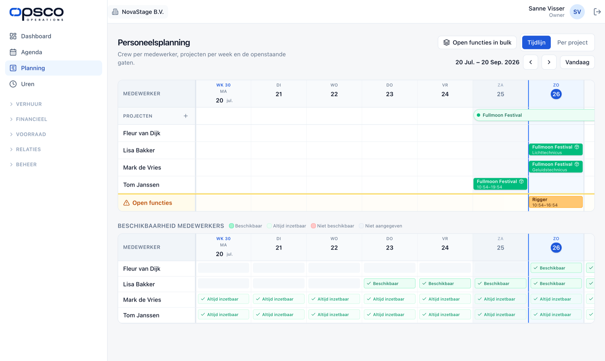Click the package icon on Geluidstechnicus shift
The image size is (605, 361).
pos(577,164)
